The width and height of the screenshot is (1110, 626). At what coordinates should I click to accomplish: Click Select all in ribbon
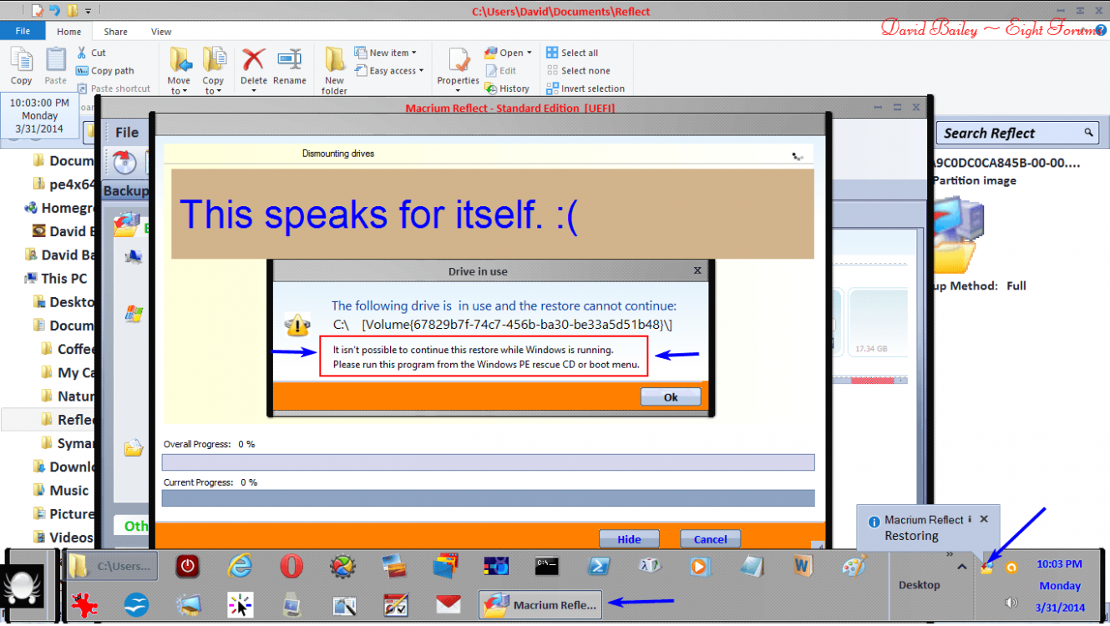(572, 53)
